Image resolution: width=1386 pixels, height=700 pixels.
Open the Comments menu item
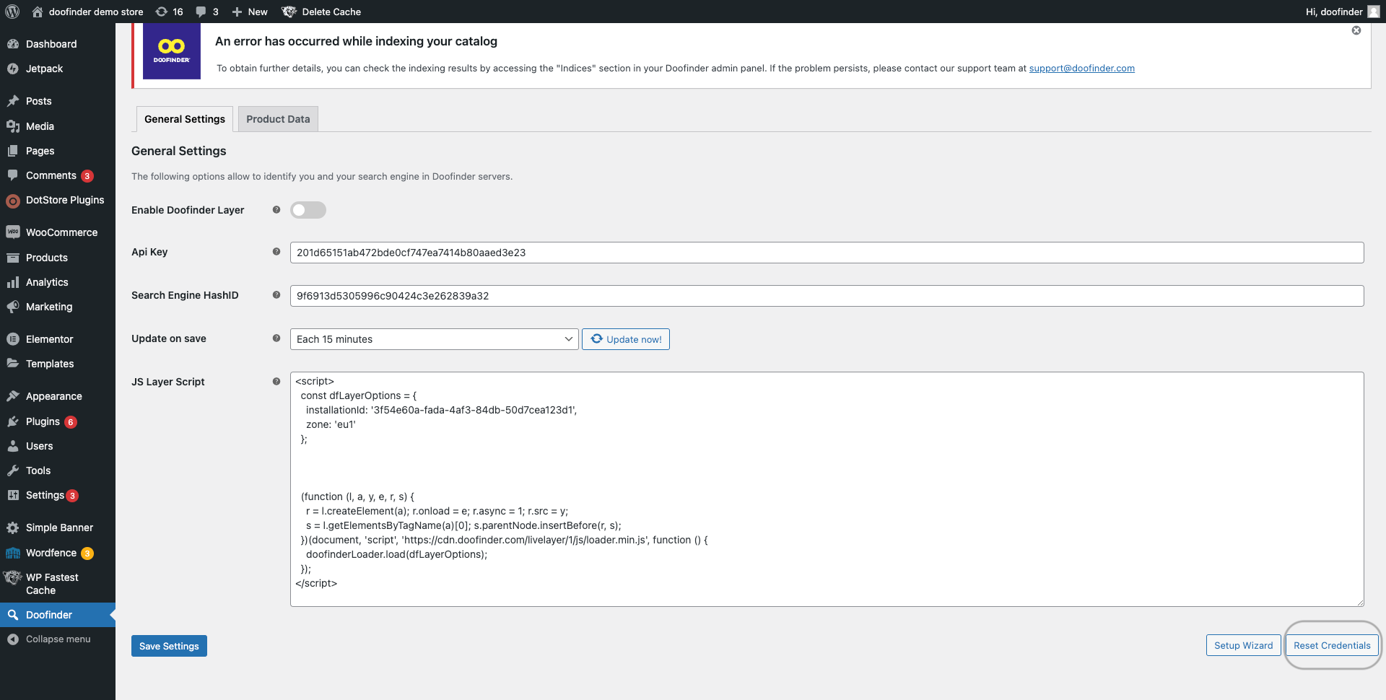coord(58,175)
